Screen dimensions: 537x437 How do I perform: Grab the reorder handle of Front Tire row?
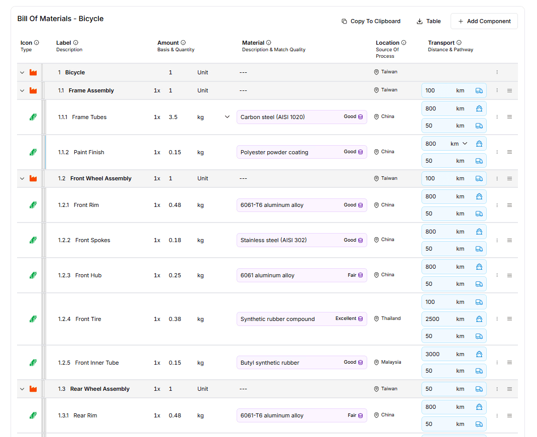tap(509, 319)
